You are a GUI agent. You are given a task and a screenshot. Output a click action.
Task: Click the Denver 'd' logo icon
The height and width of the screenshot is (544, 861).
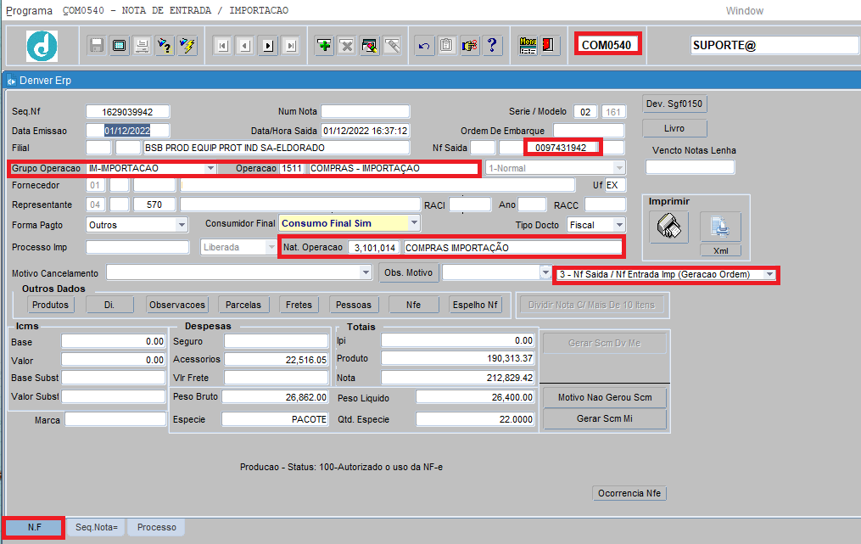(x=42, y=46)
